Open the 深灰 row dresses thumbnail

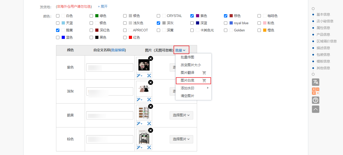144,89
